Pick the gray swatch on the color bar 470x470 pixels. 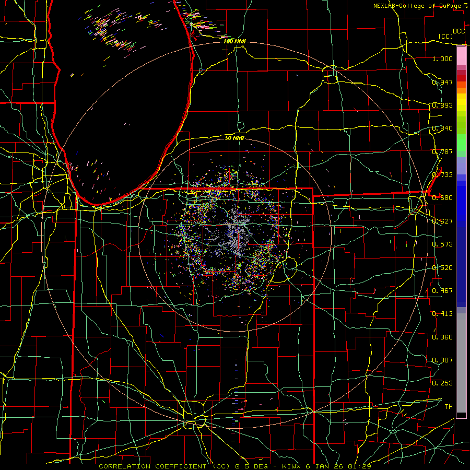(461, 363)
